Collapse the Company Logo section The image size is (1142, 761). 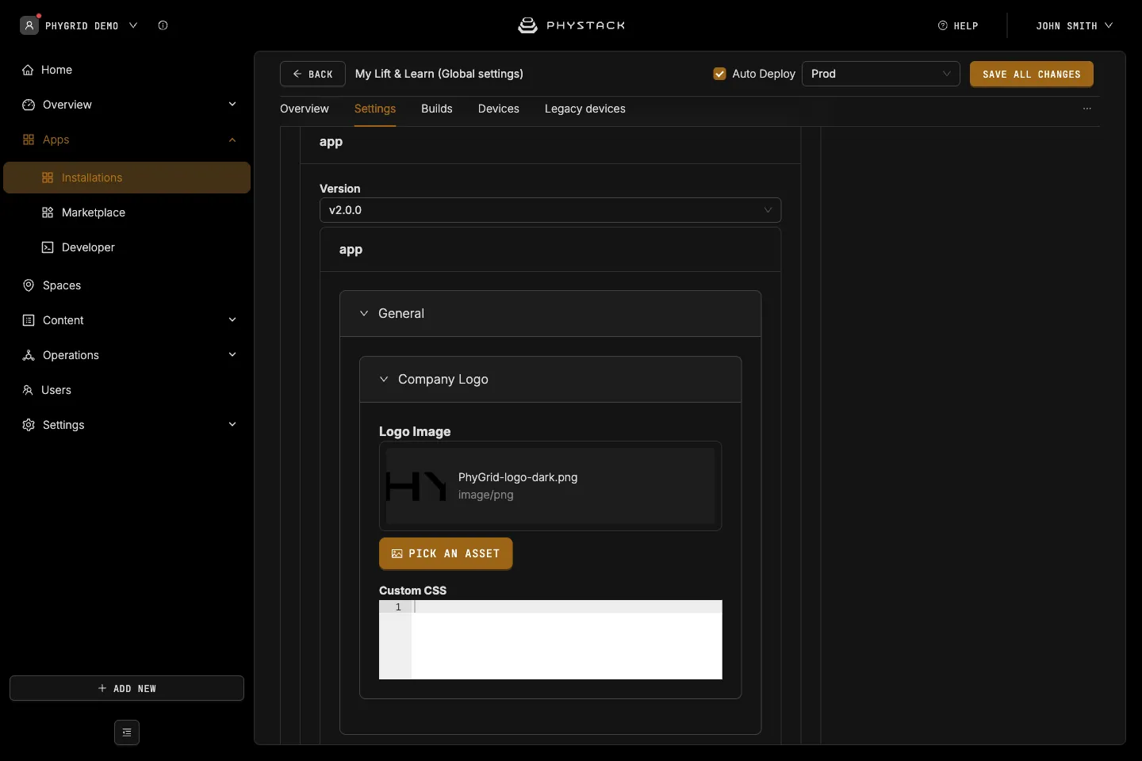(384, 379)
